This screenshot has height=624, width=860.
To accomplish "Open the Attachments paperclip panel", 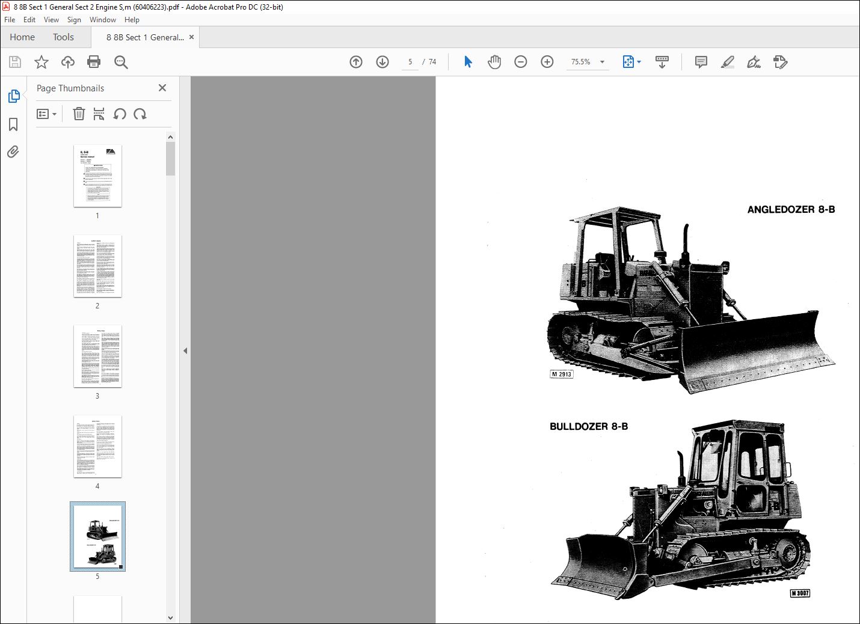I will coord(13,151).
